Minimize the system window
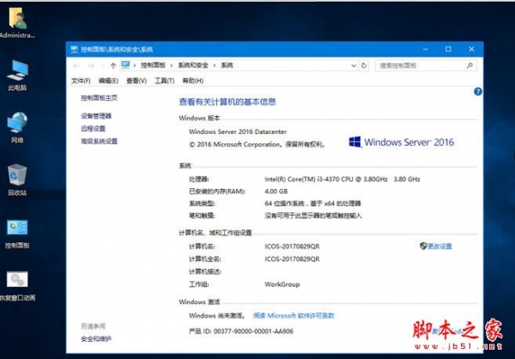Image resolution: width=515 pixels, height=359 pixels. [426, 49]
